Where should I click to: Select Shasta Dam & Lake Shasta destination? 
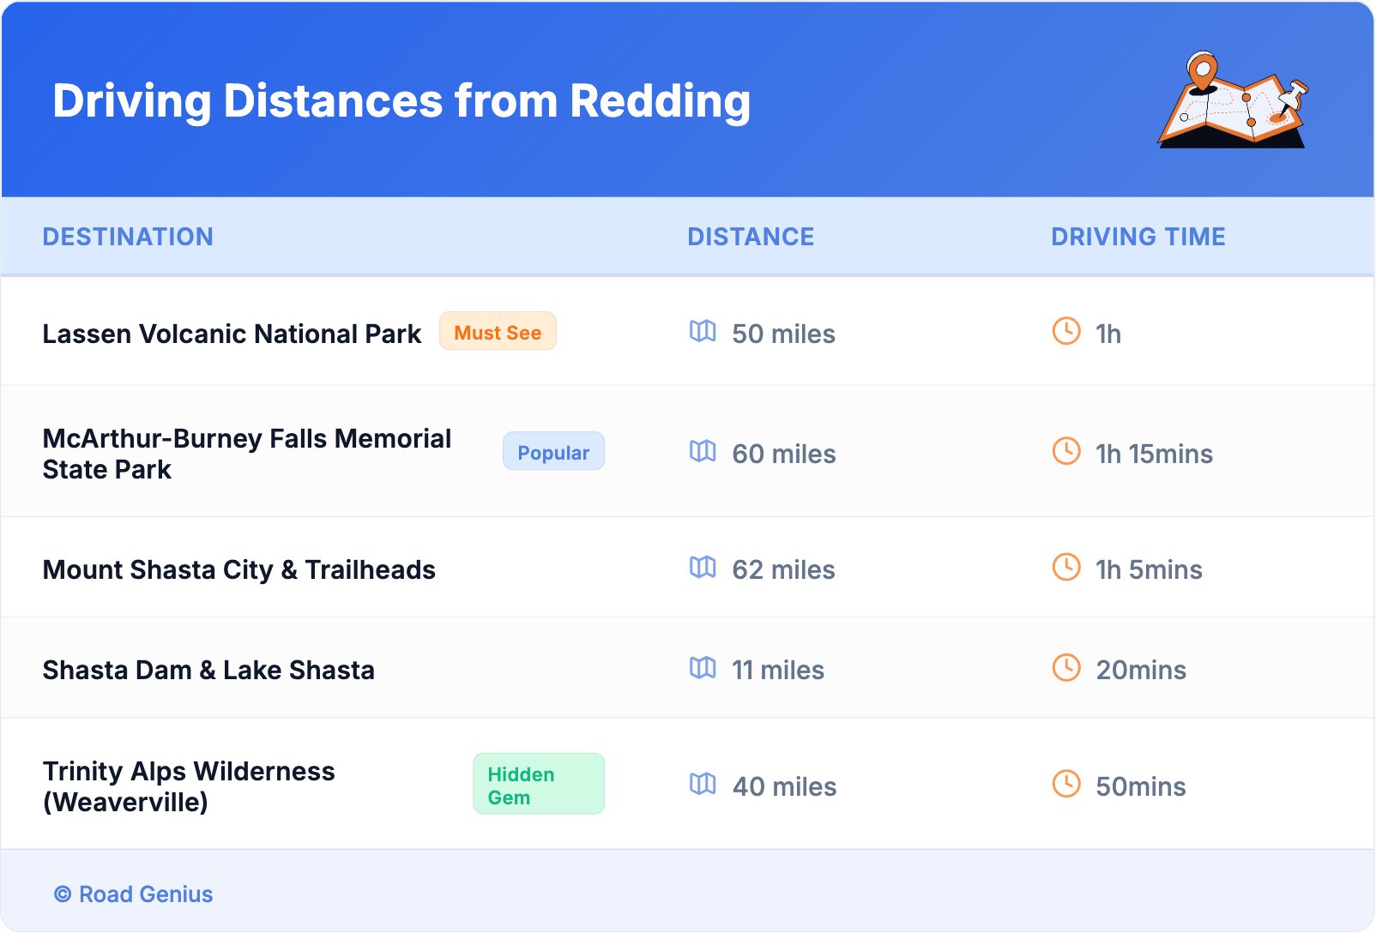click(x=208, y=670)
